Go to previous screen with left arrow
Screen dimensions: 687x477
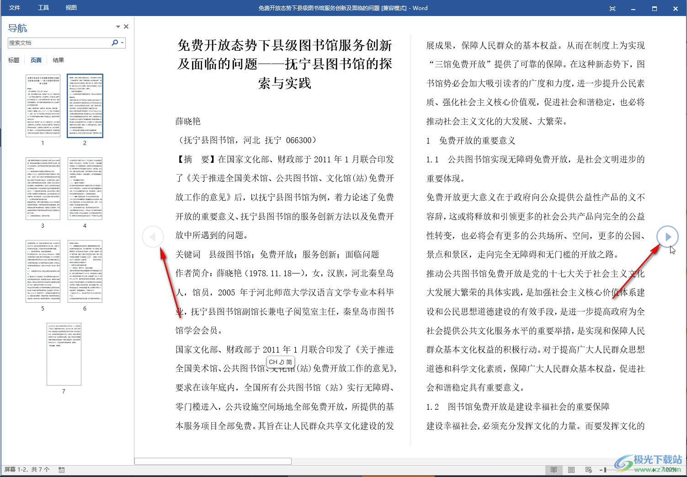point(153,236)
